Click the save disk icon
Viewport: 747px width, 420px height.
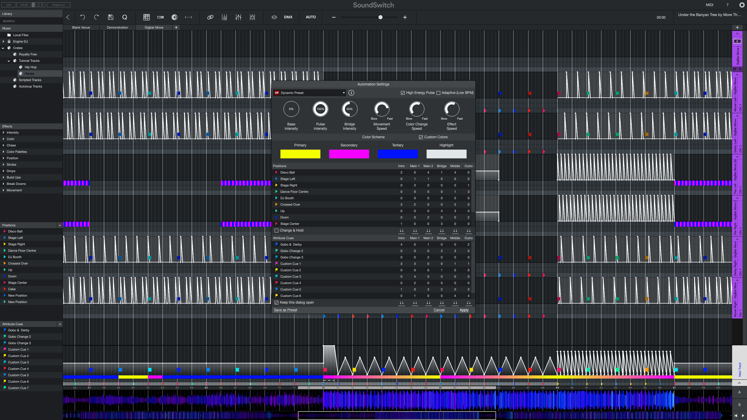pyautogui.click(x=111, y=17)
